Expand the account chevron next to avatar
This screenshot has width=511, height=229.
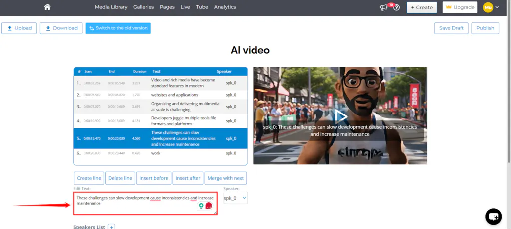(x=497, y=7)
